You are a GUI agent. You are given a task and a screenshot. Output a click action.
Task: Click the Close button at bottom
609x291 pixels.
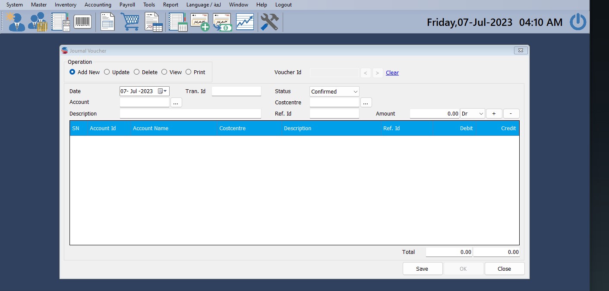[x=505, y=269]
